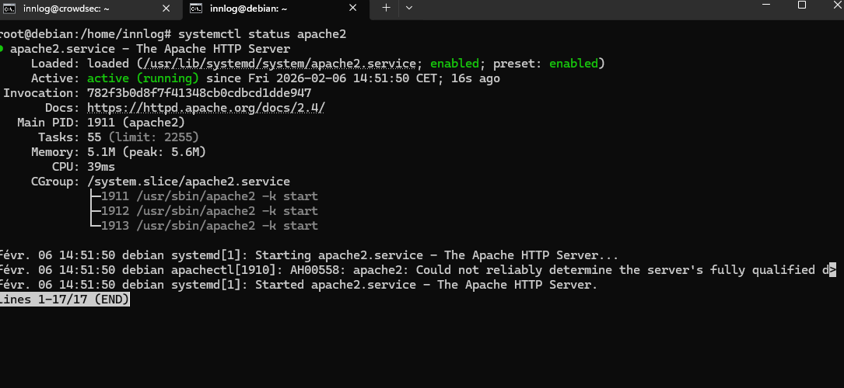
Task: Switch to the innlog@crowdsec tab
Action: point(78,8)
